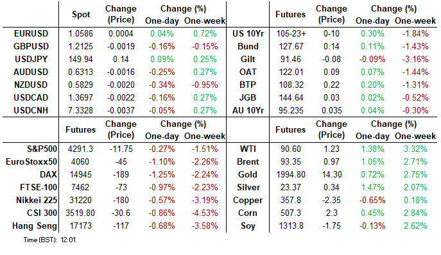Select the Gilt one-week change -3.16%

[x=415, y=59]
